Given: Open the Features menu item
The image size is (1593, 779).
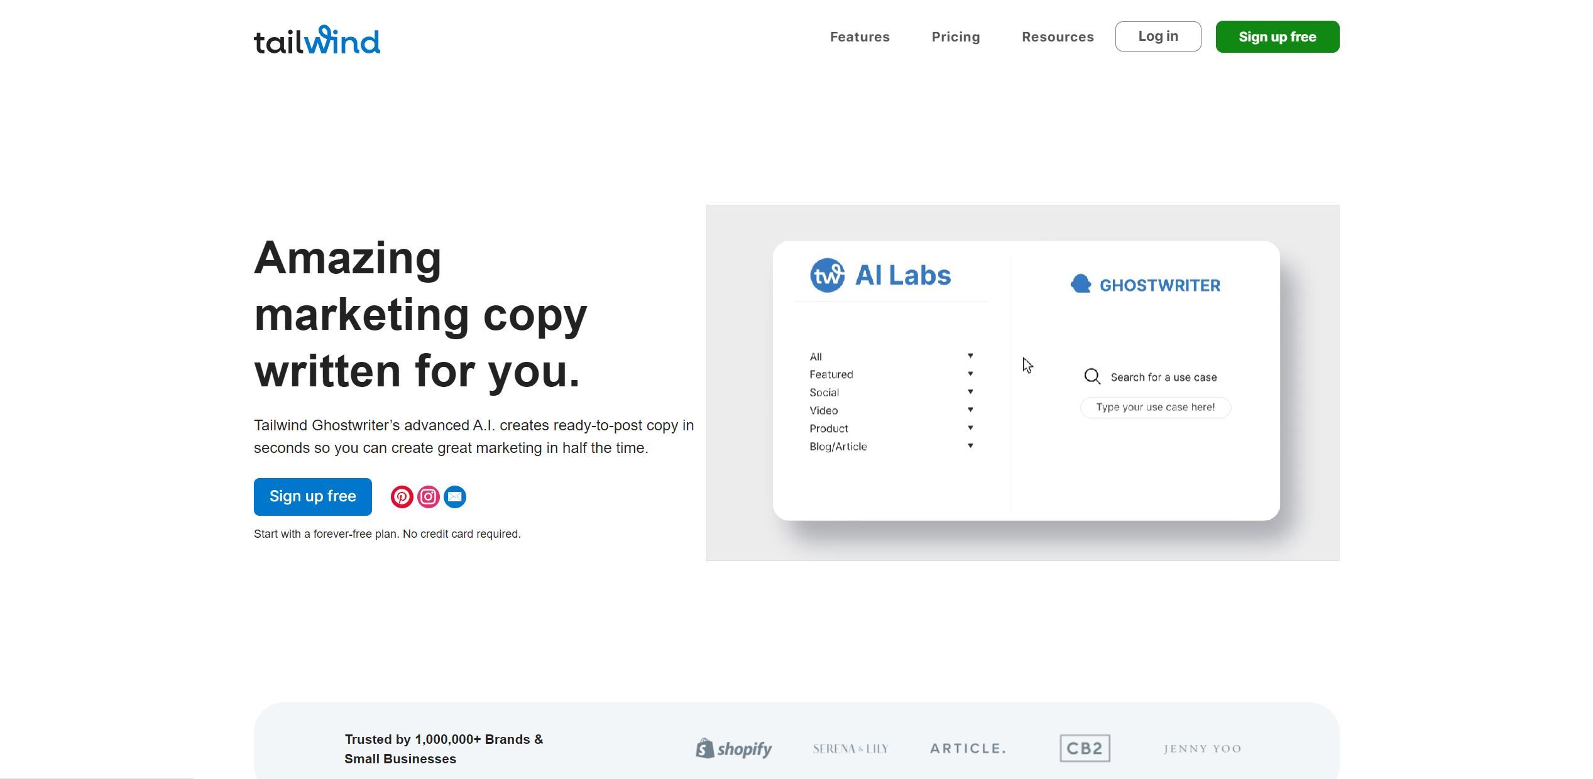Looking at the screenshot, I should click(860, 36).
